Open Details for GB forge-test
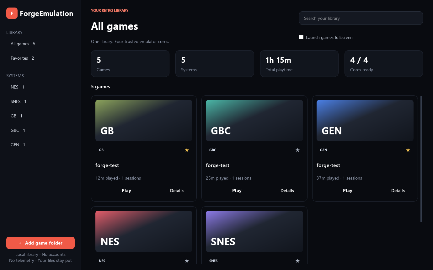 pos(177,191)
